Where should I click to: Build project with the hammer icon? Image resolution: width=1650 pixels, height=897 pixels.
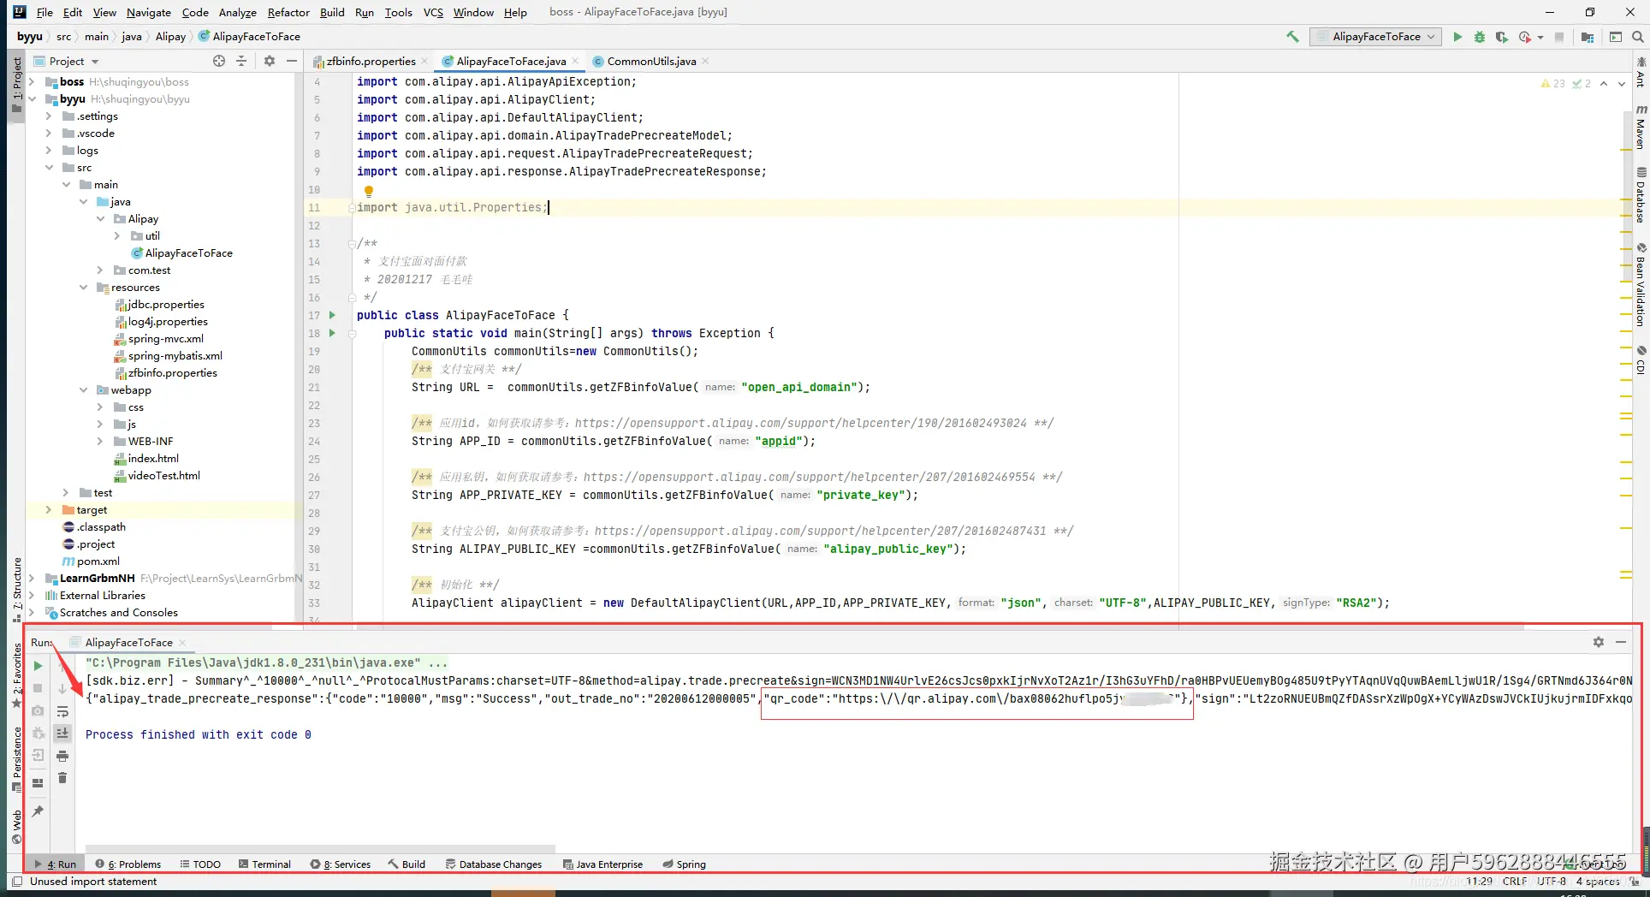click(1292, 37)
